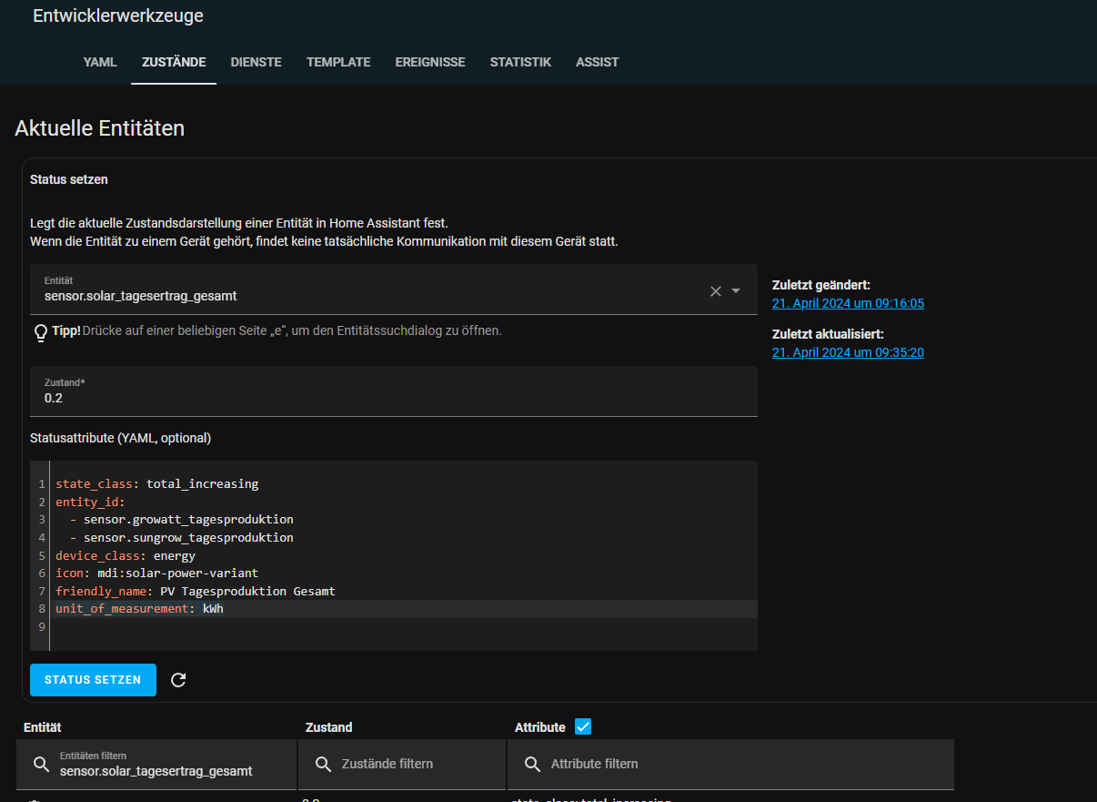Toggle the Attribute column checkbox
Viewport: 1097px width, 802px height.
tap(582, 726)
